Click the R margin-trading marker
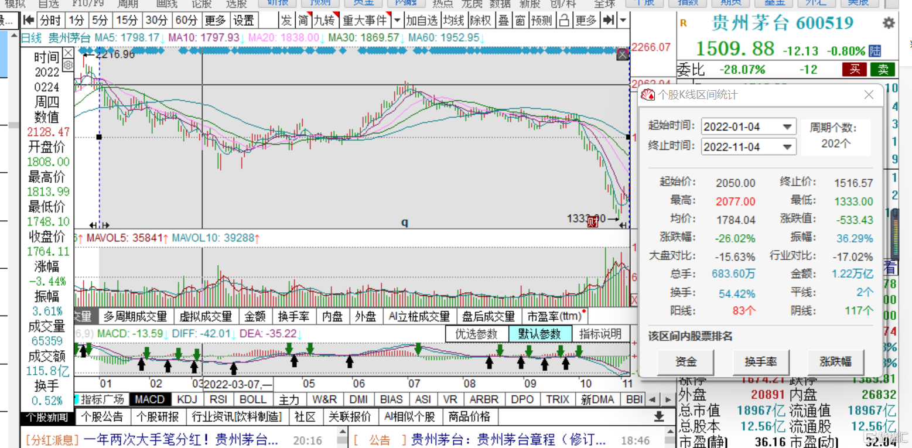Viewport: 912px width, 448px height. (x=683, y=24)
